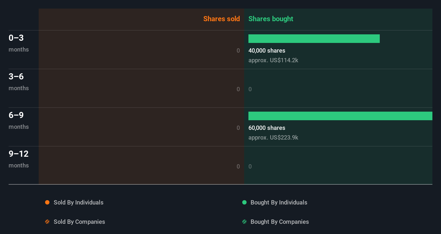The width and height of the screenshot is (441, 234).
Task: Select the Bought By Companies legend label
Action: pos(280,222)
